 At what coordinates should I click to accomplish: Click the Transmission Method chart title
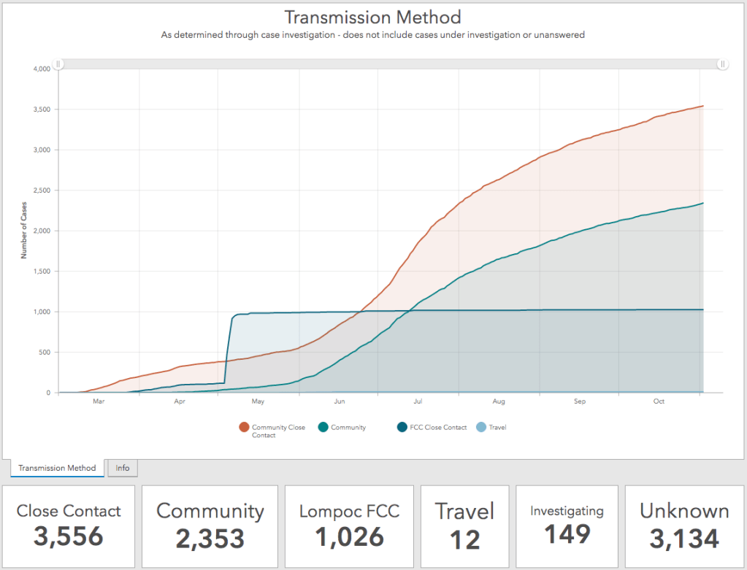tap(373, 17)
